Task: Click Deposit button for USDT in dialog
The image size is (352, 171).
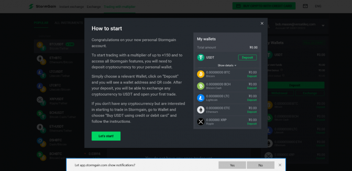Action: pyautogui.click(x=247, y=57)
